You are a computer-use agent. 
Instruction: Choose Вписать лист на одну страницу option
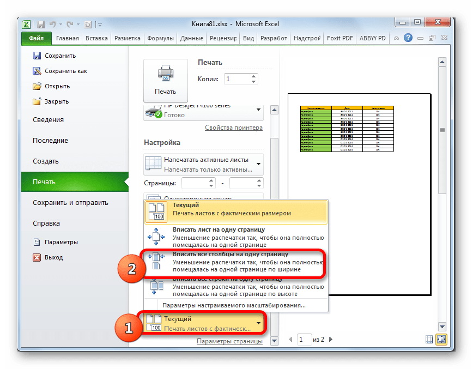pyautogui.click(x=236, y=237)
